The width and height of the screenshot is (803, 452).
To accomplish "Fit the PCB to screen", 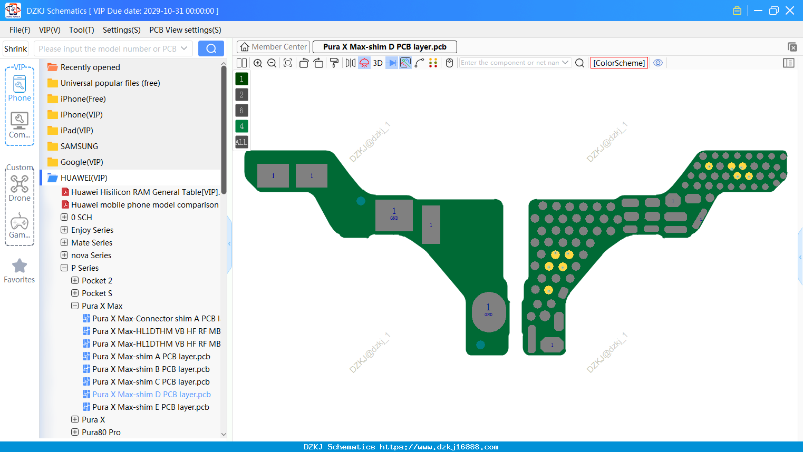I will (288, 63).
